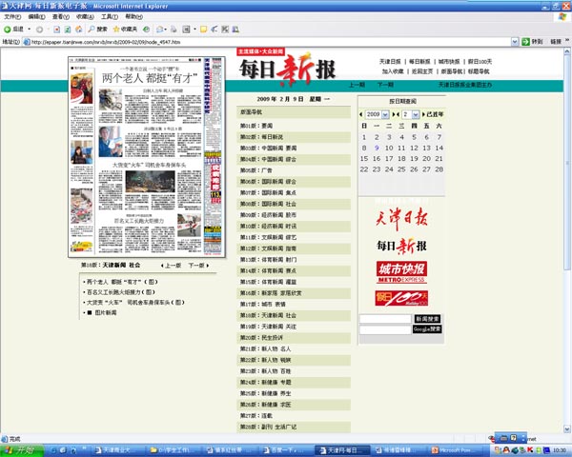Viewport: 572px width, 457px height.
Task: Go to next page 下一版 under thumbnail
Action: tap(196, 266)
